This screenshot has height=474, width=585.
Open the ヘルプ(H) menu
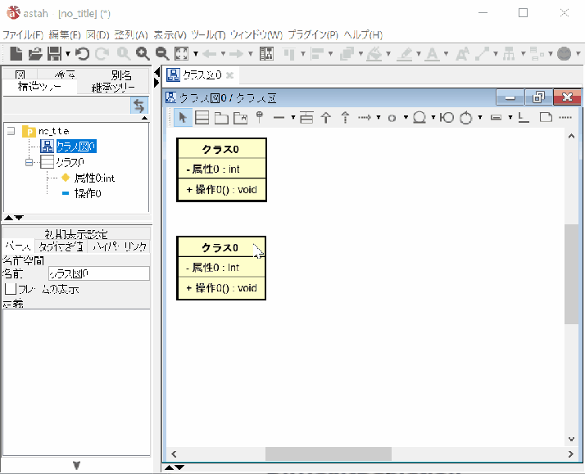363,35
